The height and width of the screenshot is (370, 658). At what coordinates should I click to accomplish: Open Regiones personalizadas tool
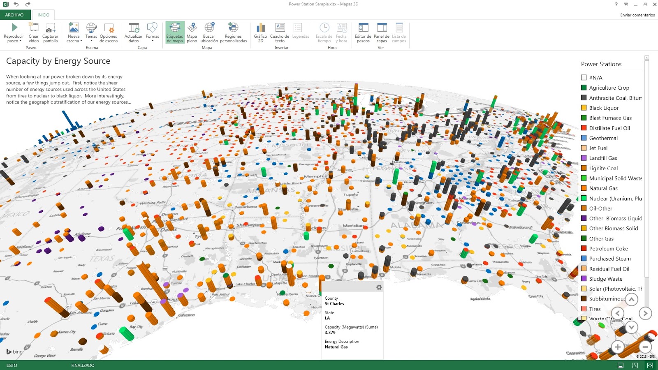tap(233, 32)
